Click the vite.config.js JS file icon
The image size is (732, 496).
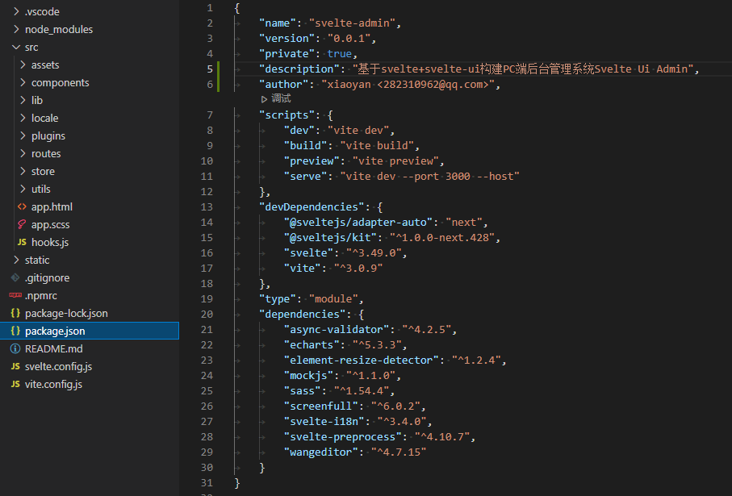15,384
